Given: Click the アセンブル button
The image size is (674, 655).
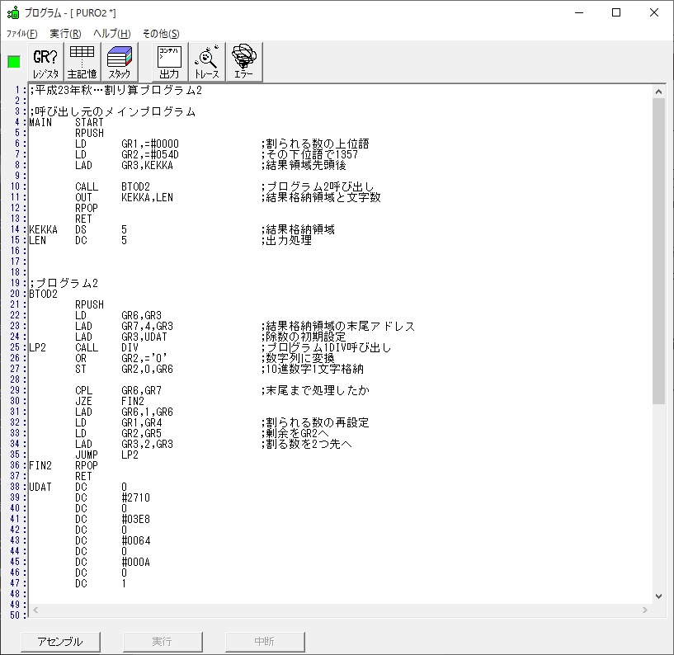Looking at the screenshot, I should point(60,642).
